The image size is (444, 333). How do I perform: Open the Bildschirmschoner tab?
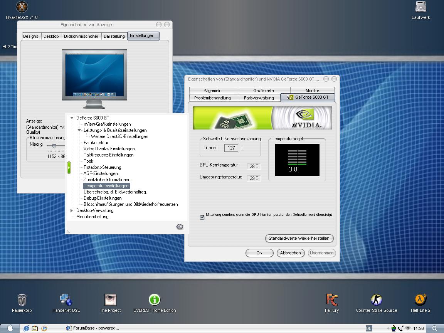coord(81,36)
